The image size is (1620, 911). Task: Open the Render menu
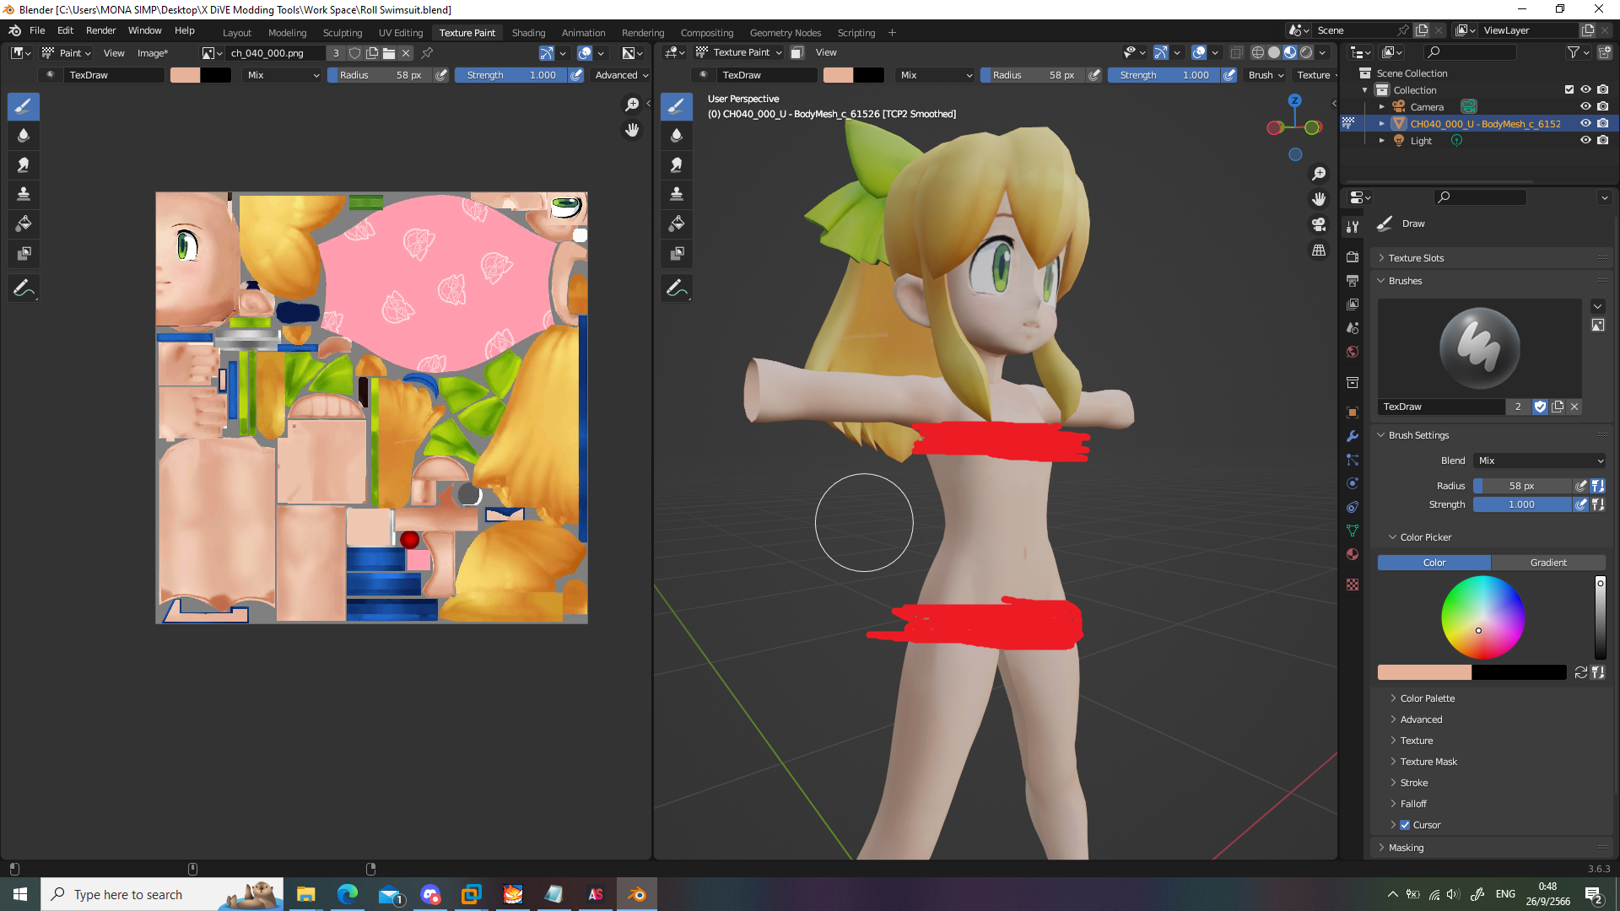pyautogui.click(x=100, y=30)
